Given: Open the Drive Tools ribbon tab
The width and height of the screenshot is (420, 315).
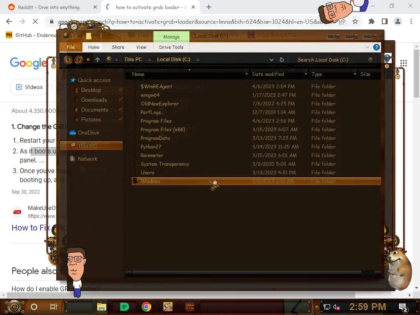Looking at the screenshot, I should click(x=171, y=47).
